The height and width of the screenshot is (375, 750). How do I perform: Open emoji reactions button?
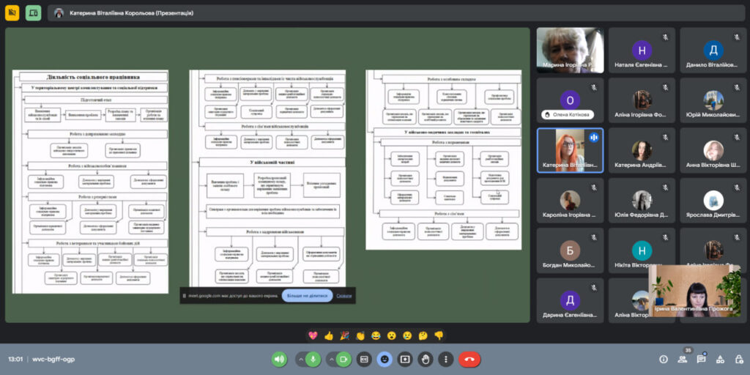tap(385, 360)
